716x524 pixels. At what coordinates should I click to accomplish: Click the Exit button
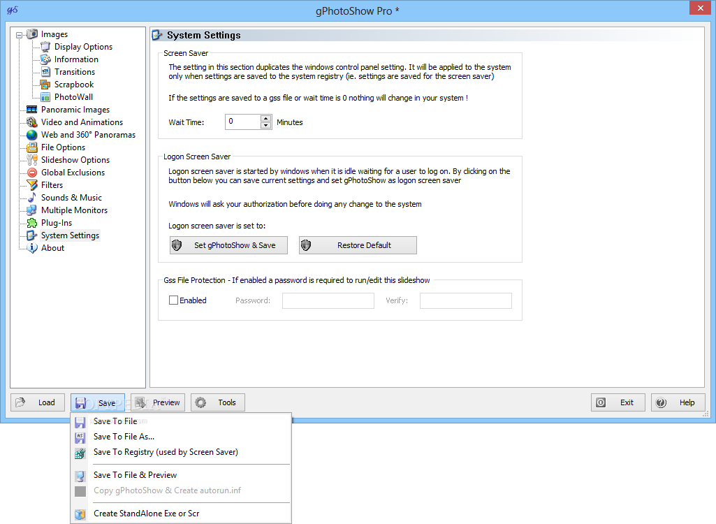click(618, 402)
